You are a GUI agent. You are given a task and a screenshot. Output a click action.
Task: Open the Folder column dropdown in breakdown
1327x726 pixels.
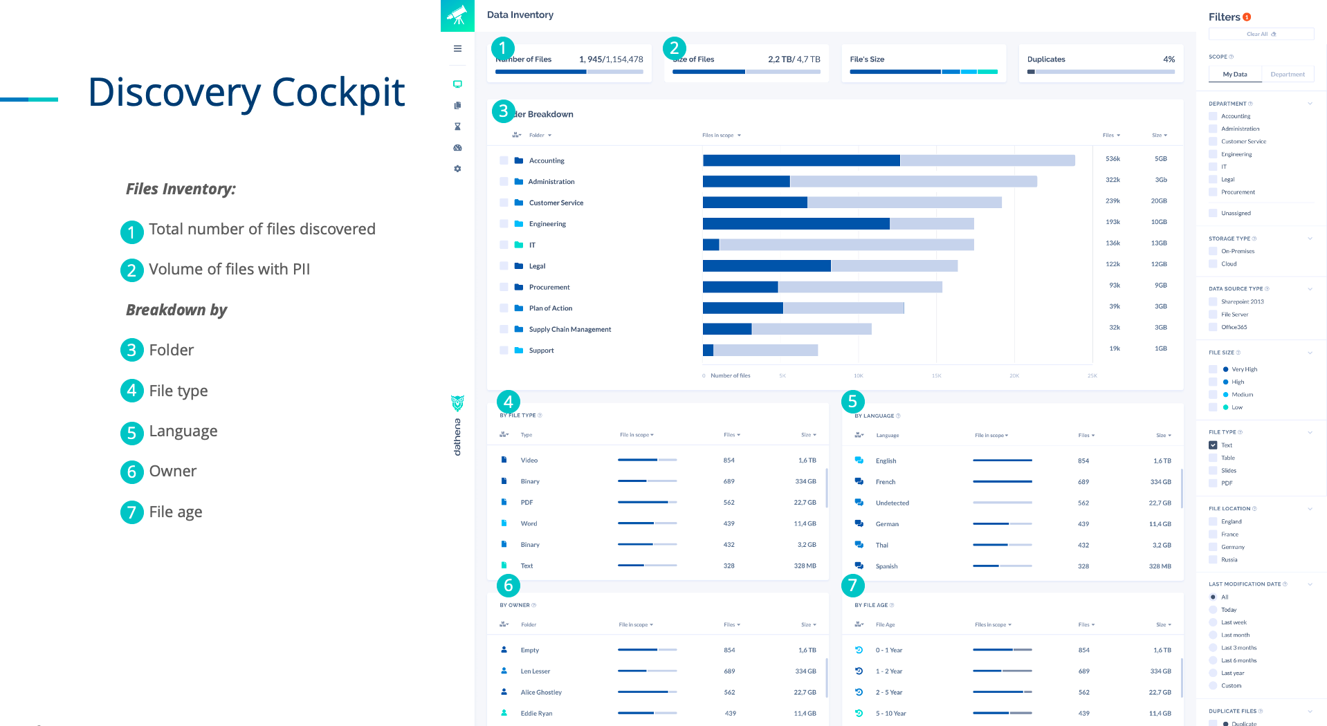pos(540,135)
